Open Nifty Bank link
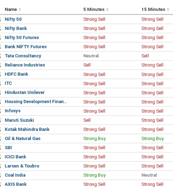Image resolution: width=173 pixels, height=190 pixels. (x=16, y=28)
